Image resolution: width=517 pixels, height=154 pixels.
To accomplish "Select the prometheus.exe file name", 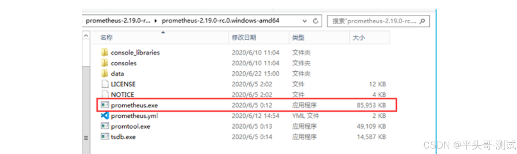I will (134, 105).
